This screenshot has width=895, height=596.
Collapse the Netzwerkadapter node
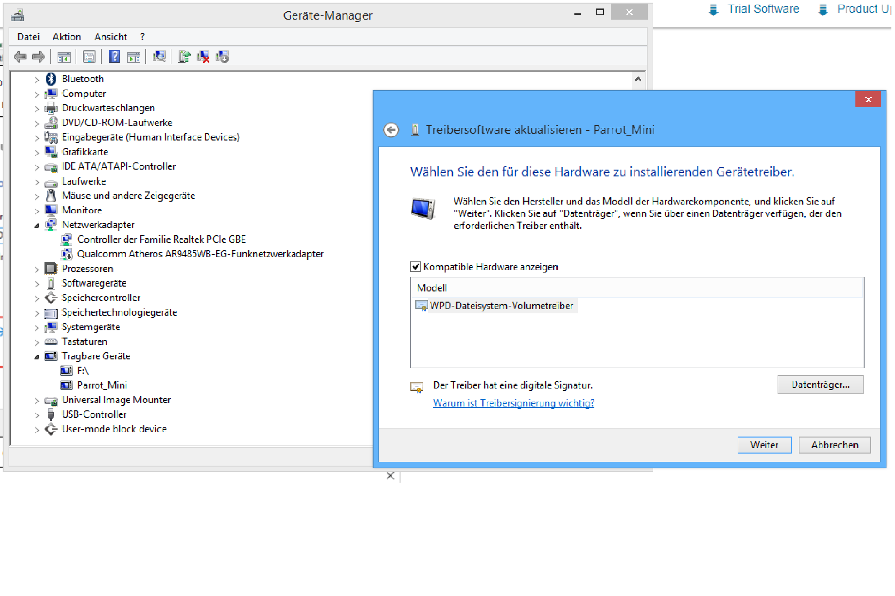click(x=37, y=226)
